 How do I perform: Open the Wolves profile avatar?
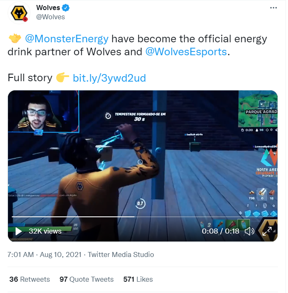click(19, 13)
